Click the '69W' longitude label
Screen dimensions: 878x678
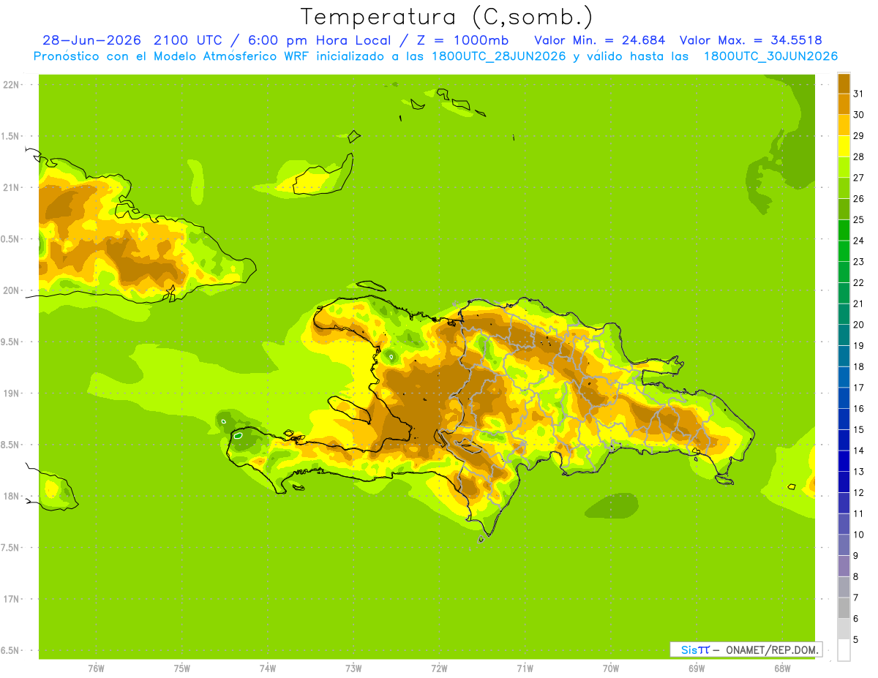pyautogui.click(x=697, y=668)
